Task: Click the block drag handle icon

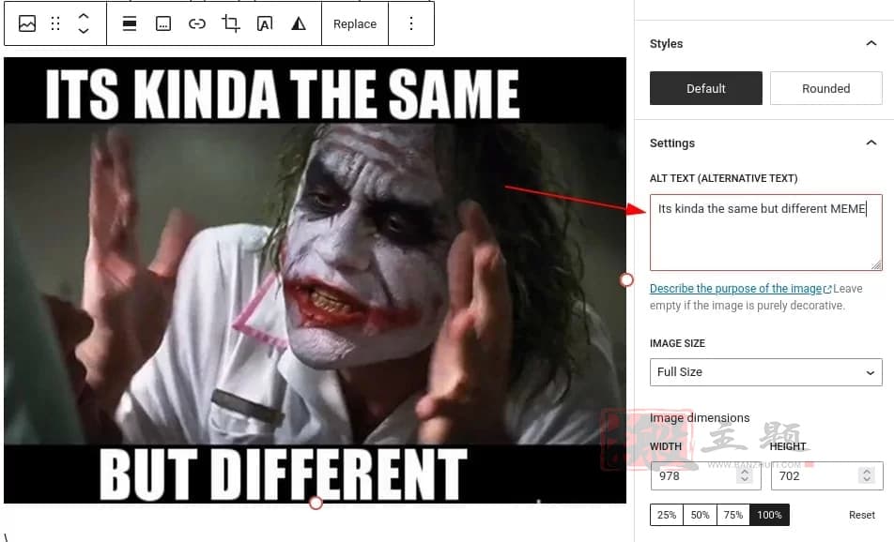Action: pos(55,24)
